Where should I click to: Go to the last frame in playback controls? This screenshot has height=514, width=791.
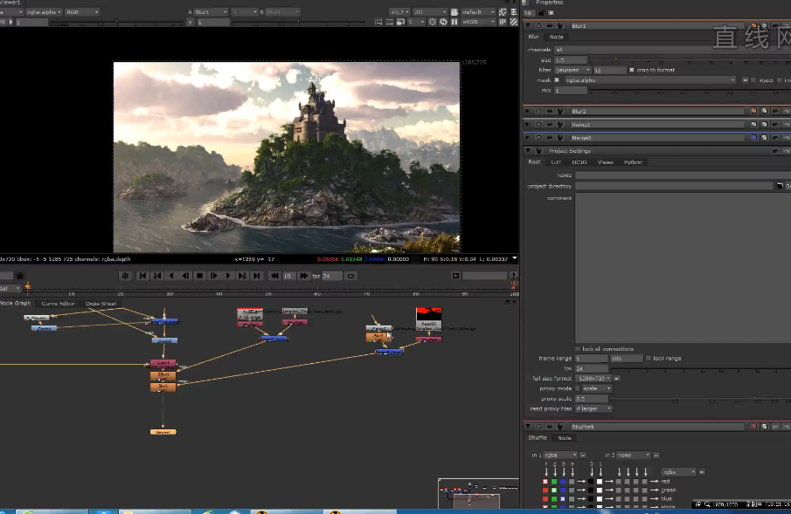click(257, 276)
